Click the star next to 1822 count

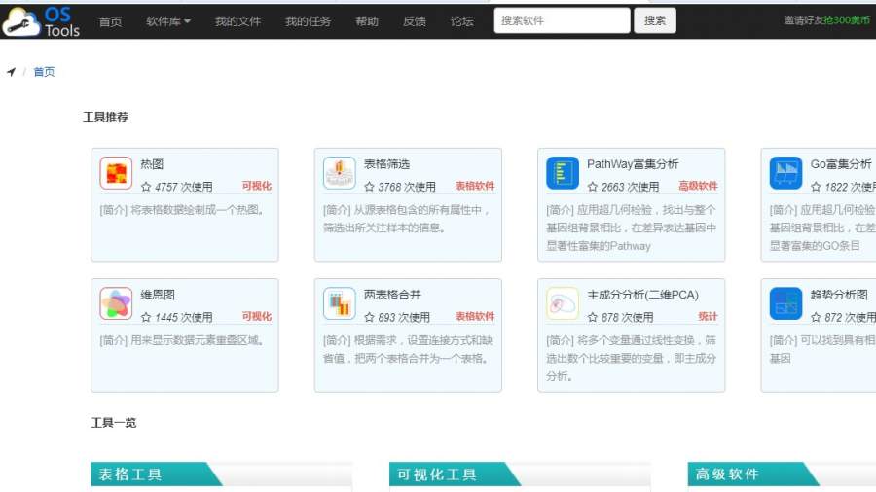(816, 187)
